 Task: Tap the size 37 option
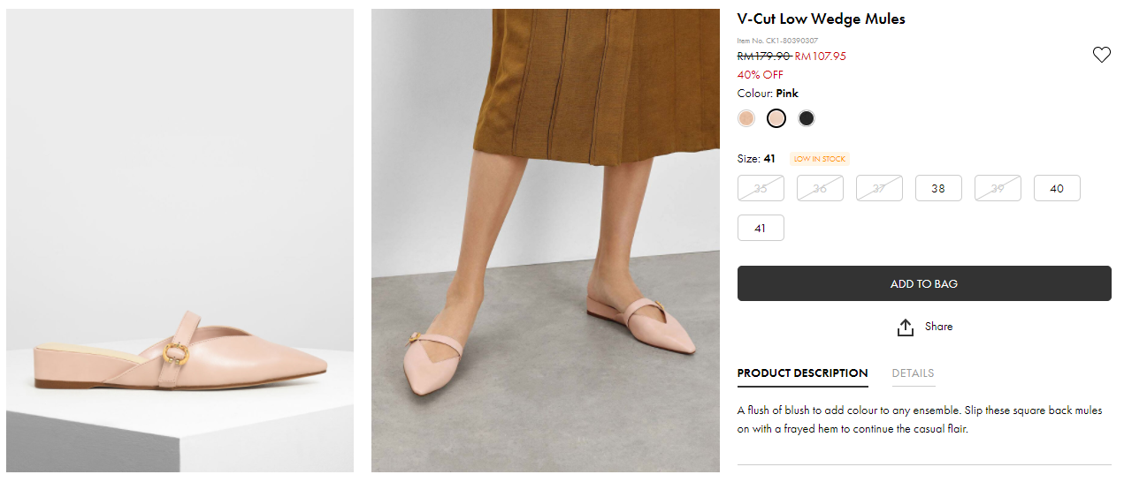[879, 188]
